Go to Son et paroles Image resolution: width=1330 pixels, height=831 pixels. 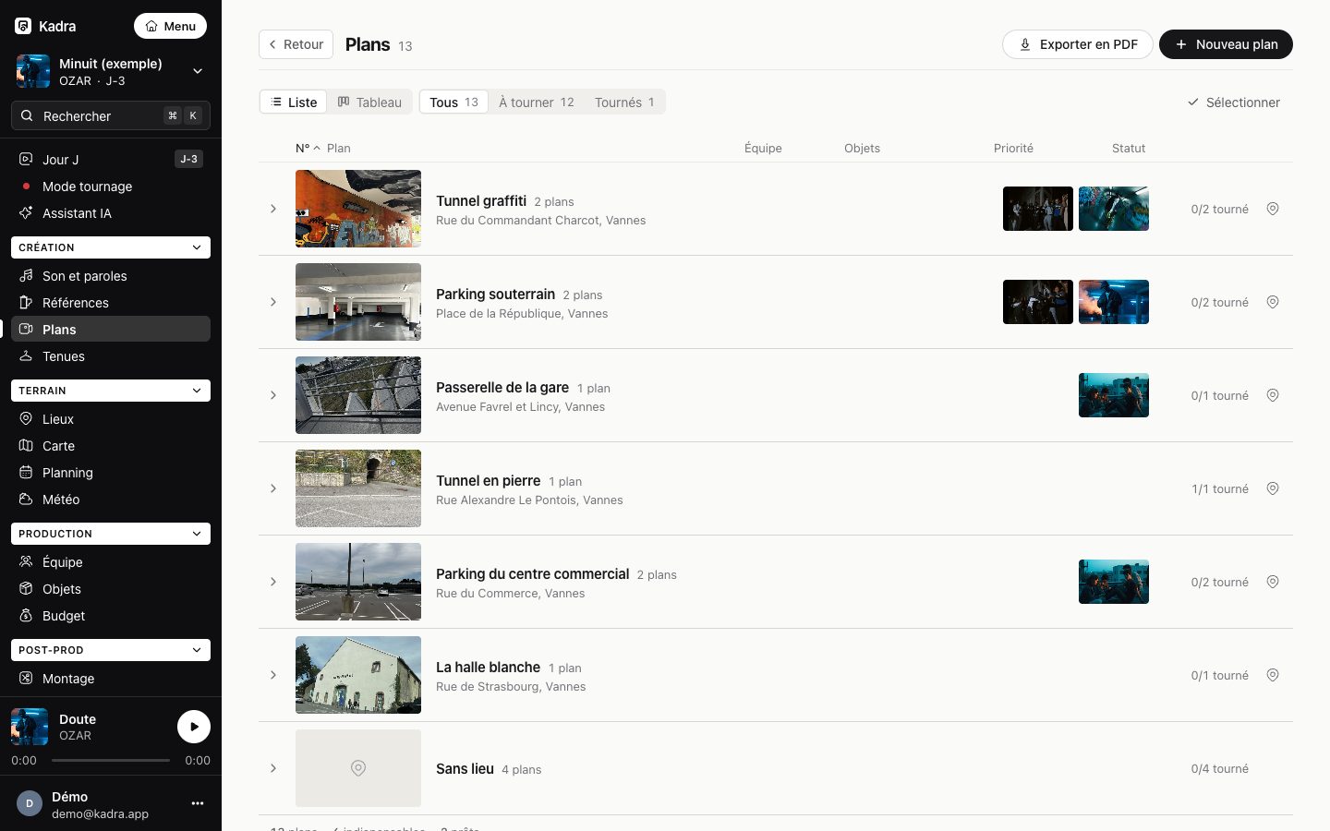pos(111,276)
